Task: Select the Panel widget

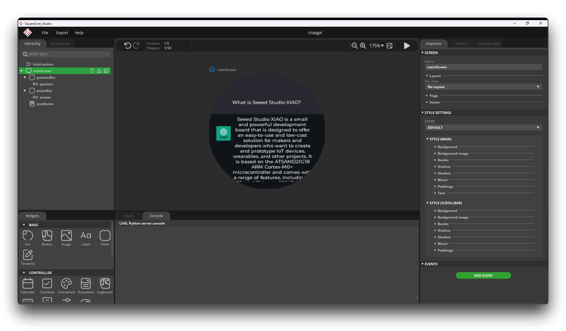Action: (x=105, y=238)
